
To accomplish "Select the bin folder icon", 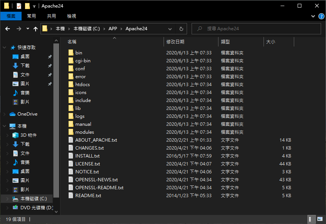I will click(x=71, y=53).
